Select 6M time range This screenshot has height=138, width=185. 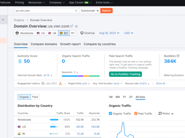(117, 97)
